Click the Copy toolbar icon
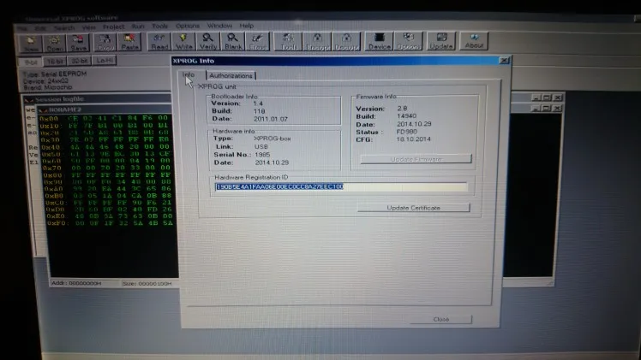641x360 pixels. (105, 43)
